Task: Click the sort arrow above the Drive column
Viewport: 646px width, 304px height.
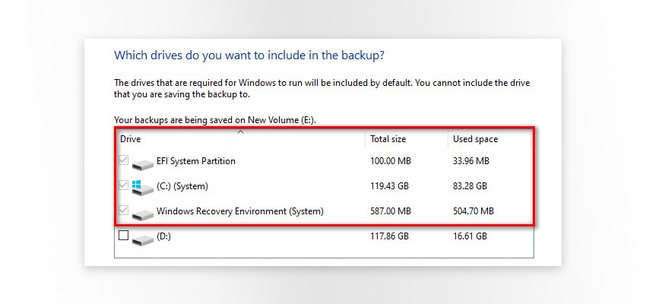Action: click(240, 132)
